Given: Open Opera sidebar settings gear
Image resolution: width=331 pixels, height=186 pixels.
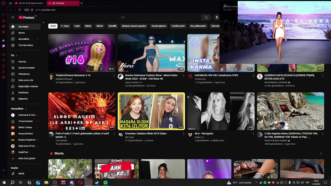Looking at the screenshot, I should pos(4,77).
